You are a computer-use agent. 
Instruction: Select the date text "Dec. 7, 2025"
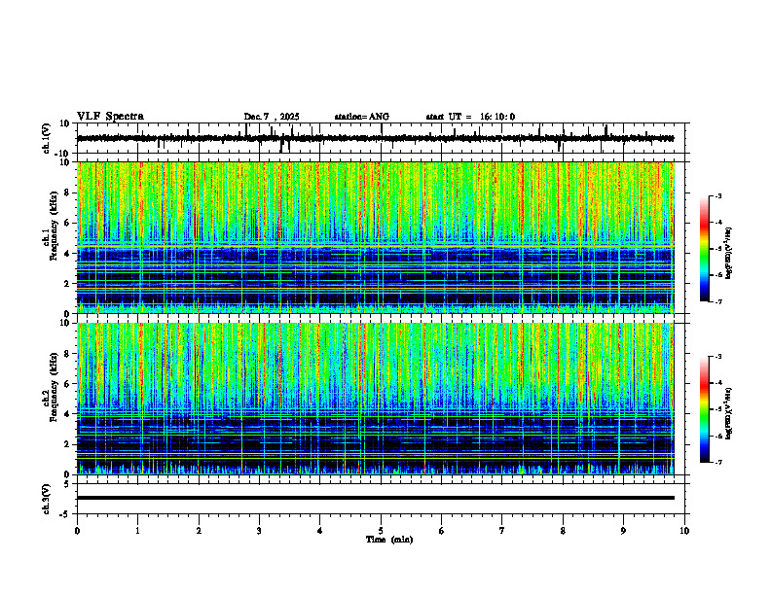tap(272, 117)
